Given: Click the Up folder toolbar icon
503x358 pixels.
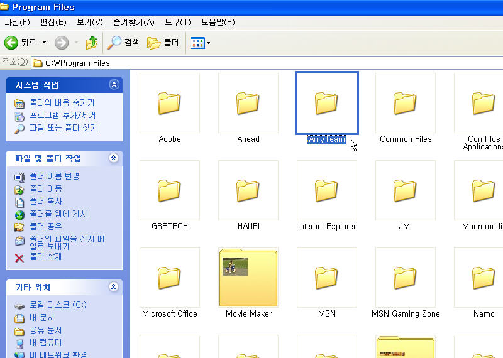Looking at the screenshot, I should 91,43.
